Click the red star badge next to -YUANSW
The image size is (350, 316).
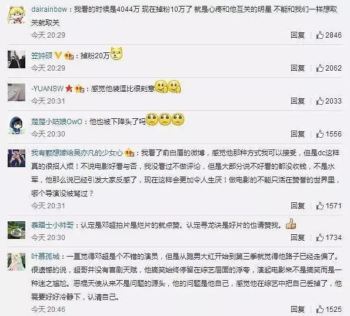(x=69, y=89)
